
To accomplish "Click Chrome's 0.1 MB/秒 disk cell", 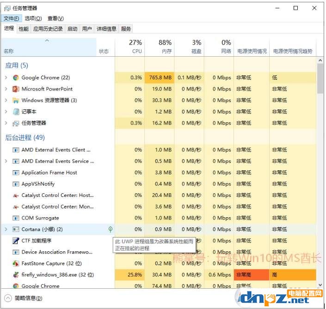I will [189, 77].
